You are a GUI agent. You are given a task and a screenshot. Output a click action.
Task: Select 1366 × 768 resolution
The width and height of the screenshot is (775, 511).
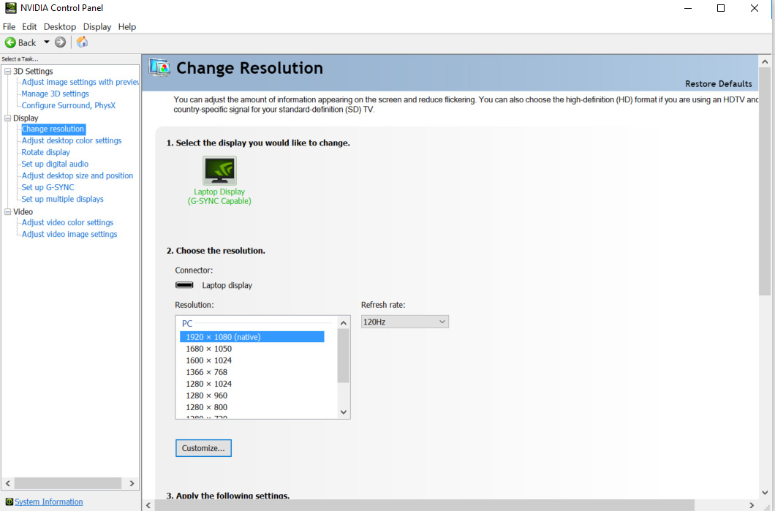click(x=207, y=371)
